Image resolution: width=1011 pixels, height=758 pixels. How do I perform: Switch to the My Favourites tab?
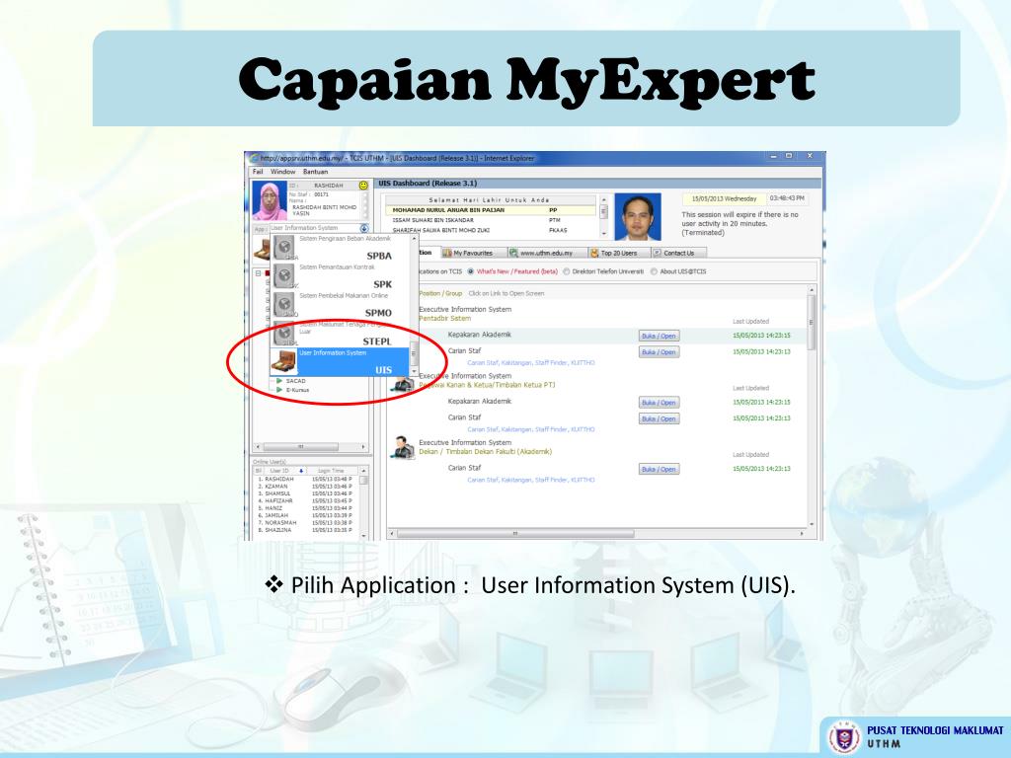pos(473,254)
